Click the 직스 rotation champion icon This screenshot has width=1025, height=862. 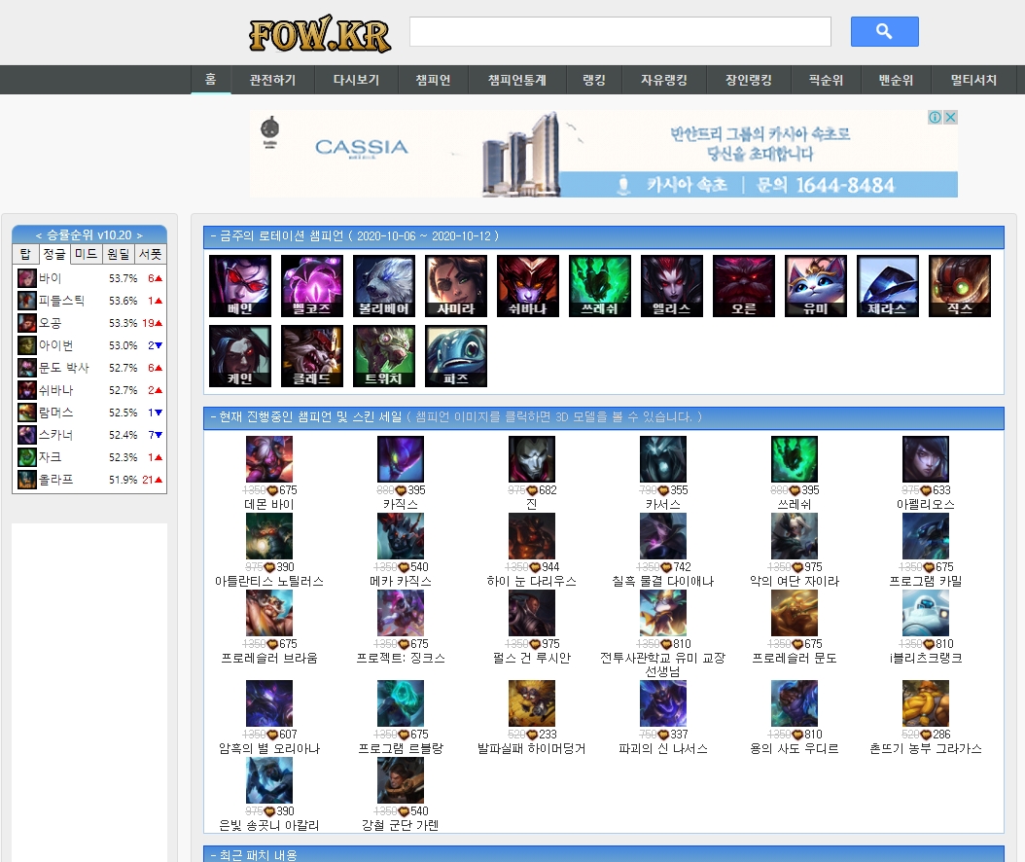click(x=959, y=286)
